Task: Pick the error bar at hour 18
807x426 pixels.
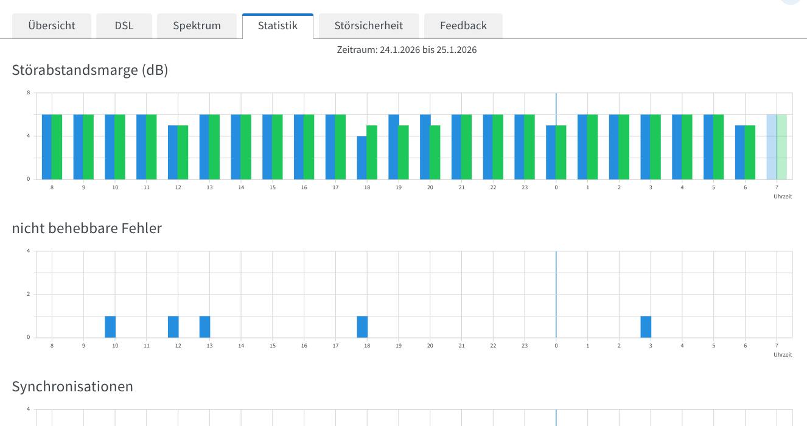Action: [362, 327]
